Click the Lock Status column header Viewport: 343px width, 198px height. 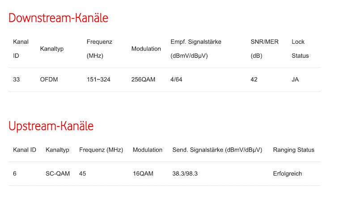300,49
